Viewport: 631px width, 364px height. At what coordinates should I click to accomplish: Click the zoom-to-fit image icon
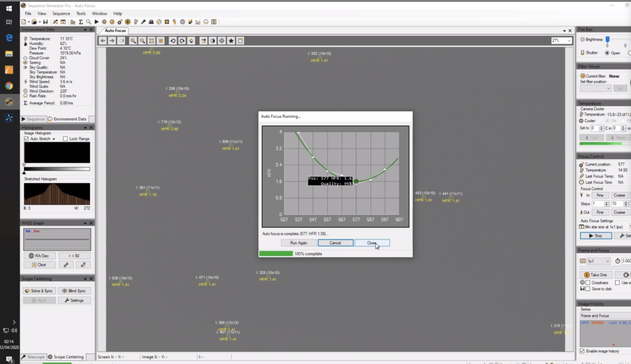point(152,41)
